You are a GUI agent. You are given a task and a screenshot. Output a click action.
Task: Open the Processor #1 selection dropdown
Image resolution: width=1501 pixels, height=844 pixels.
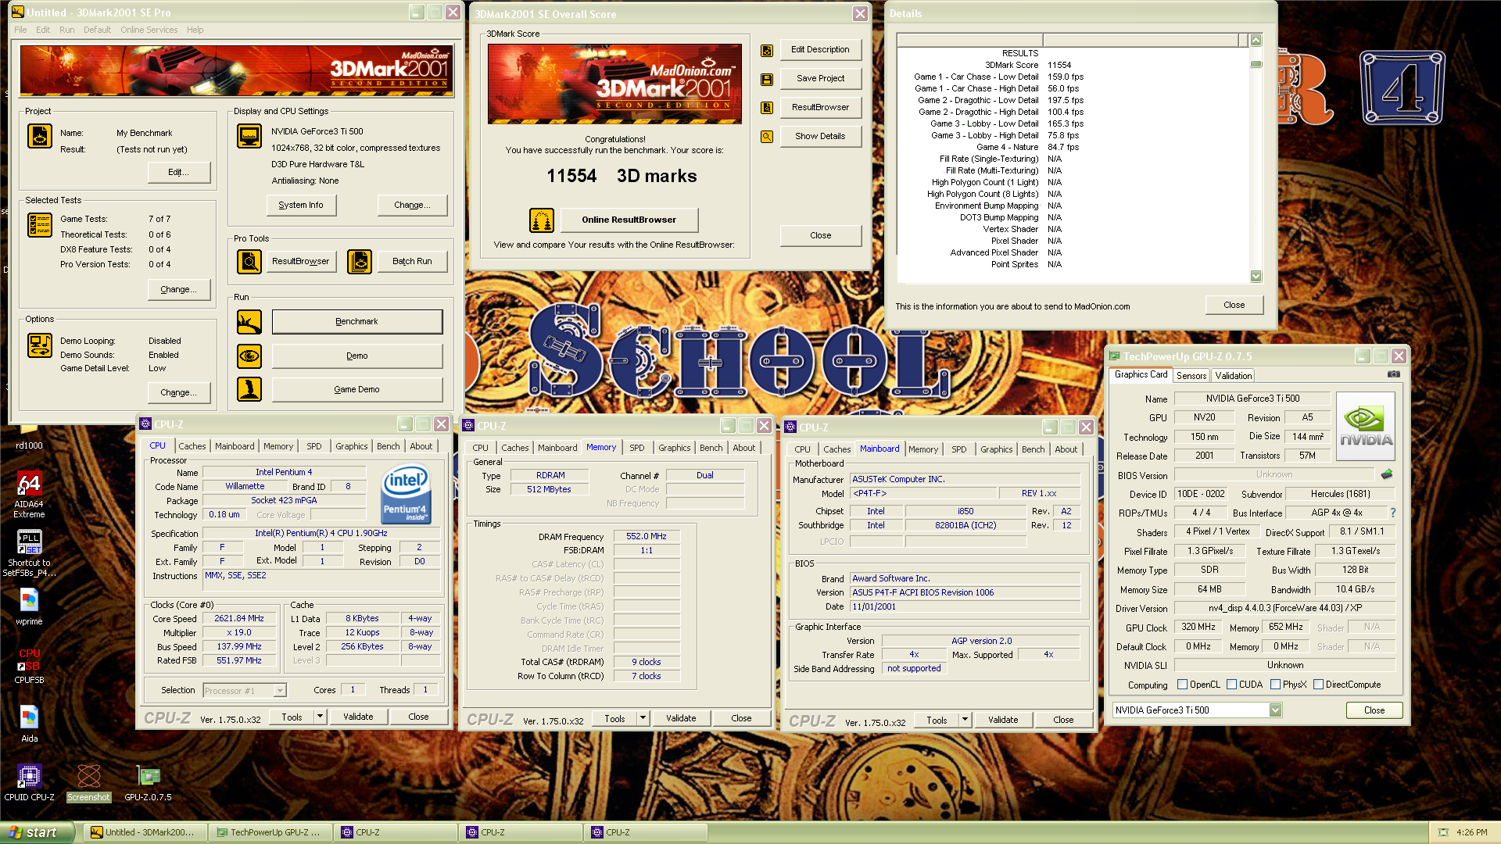click(280, 691)
